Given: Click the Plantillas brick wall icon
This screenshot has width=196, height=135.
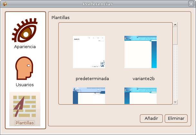Looking at the screenshot, I should [25, 106].
